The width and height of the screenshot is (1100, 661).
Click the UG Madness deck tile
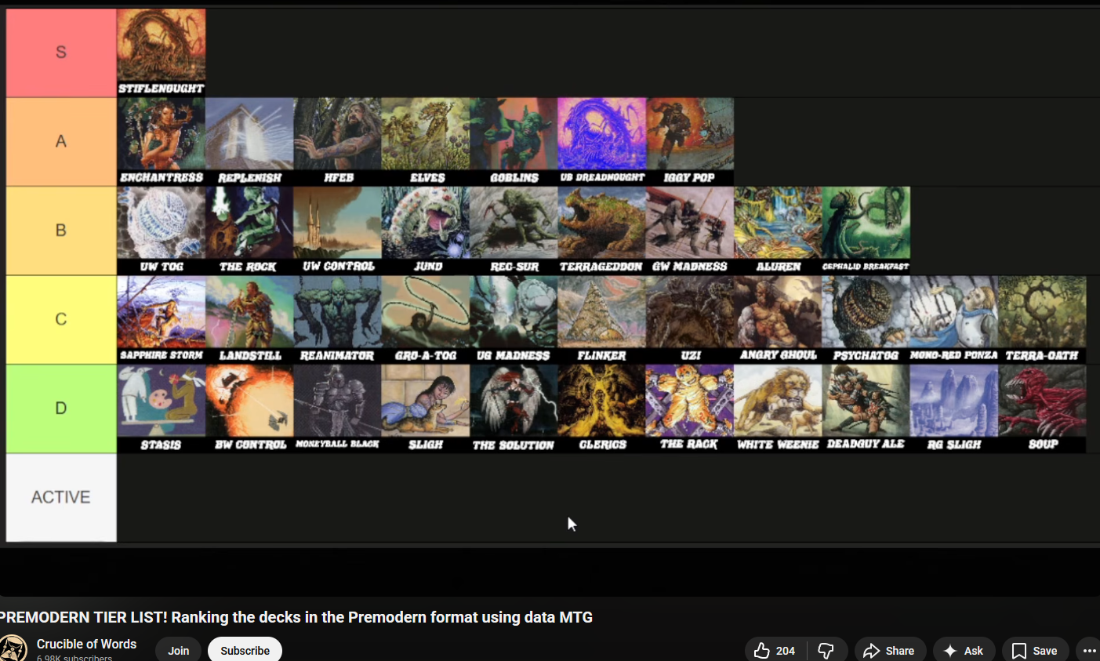pos(514,320)
